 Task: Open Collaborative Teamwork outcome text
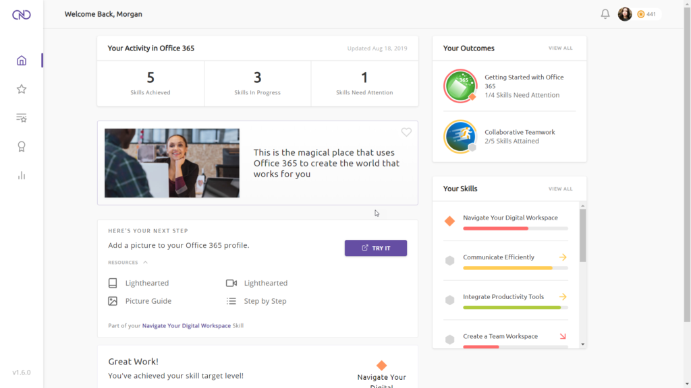pos(520,132)
